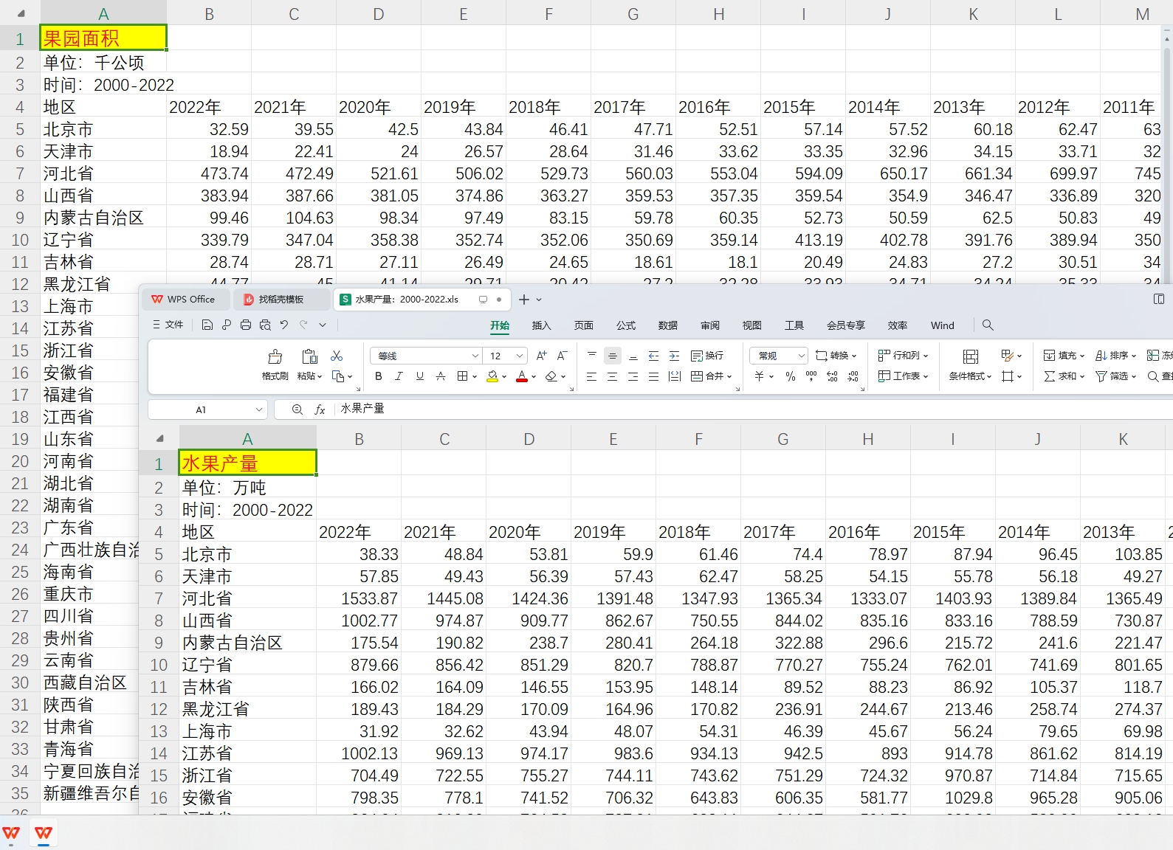The width and height of the screenshot is (1173, 850).
Task: Toggle Underline formatting
Action: (x=420, y=376)
